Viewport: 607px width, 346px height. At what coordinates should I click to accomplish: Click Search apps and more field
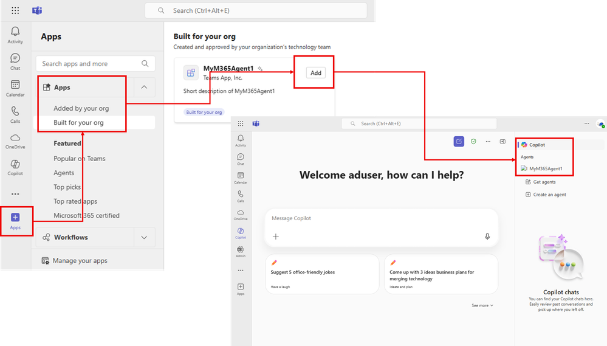[95, 63]
